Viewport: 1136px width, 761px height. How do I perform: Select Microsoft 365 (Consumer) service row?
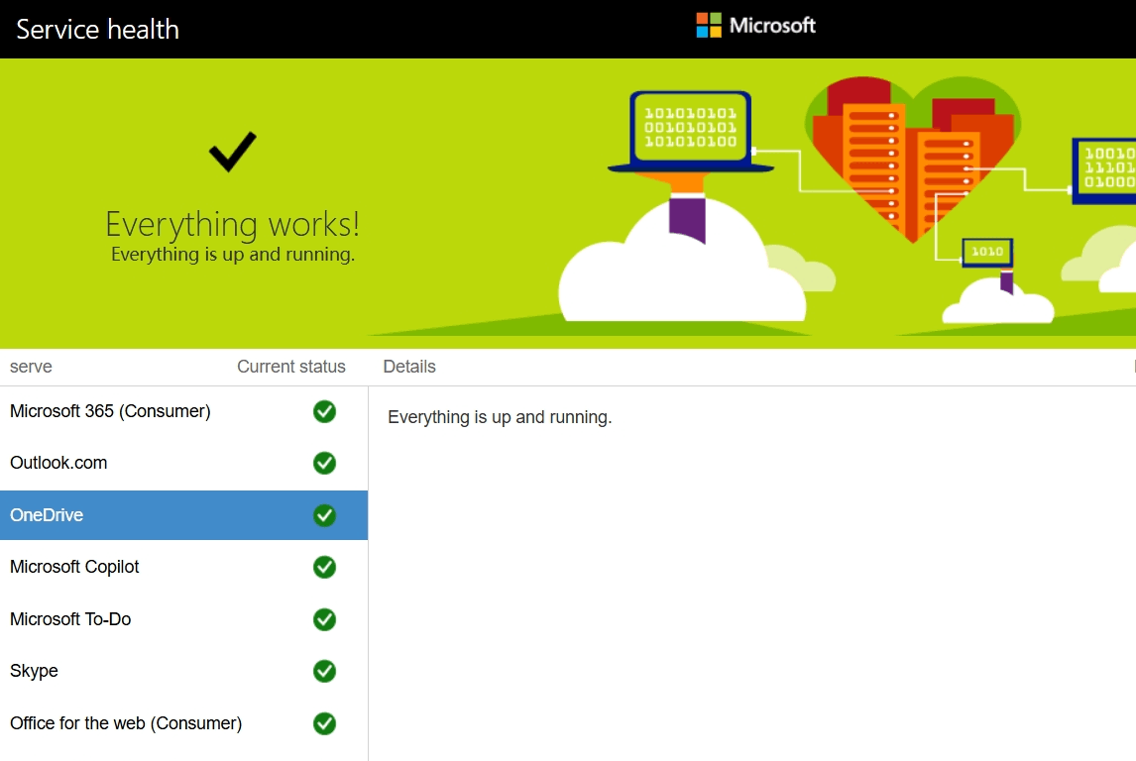point(184,411)
